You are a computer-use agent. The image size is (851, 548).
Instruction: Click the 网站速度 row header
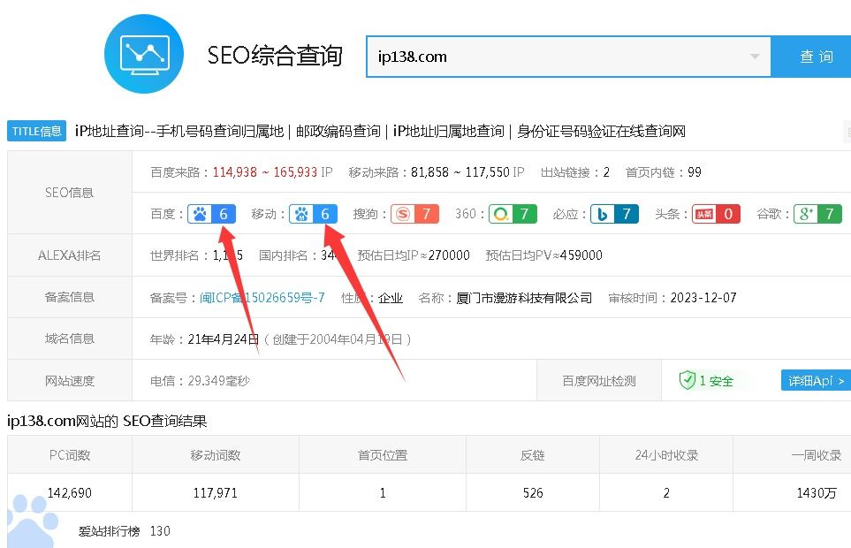(x=70, y=381)
